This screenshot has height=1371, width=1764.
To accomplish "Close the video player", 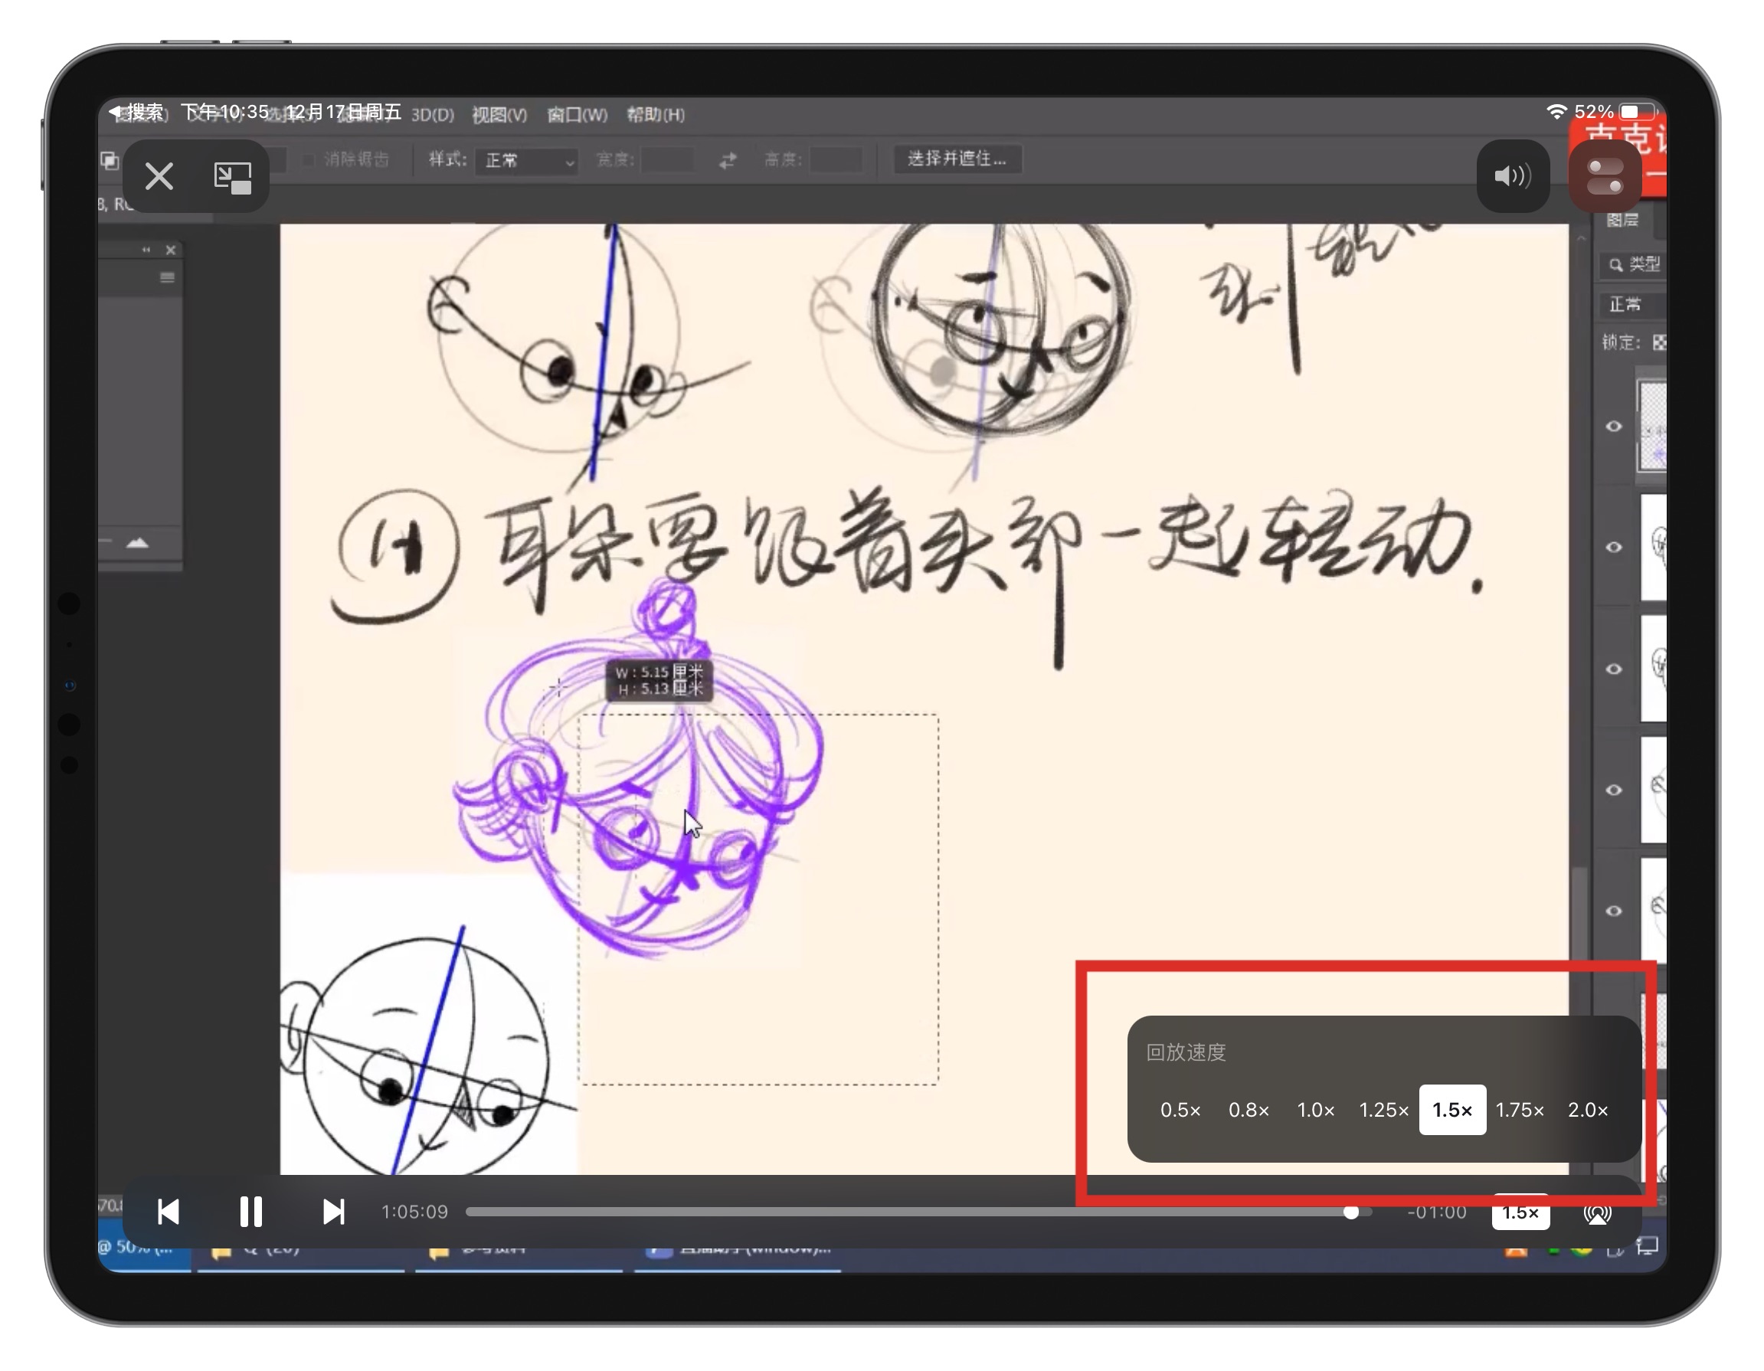I will (159, 176).
